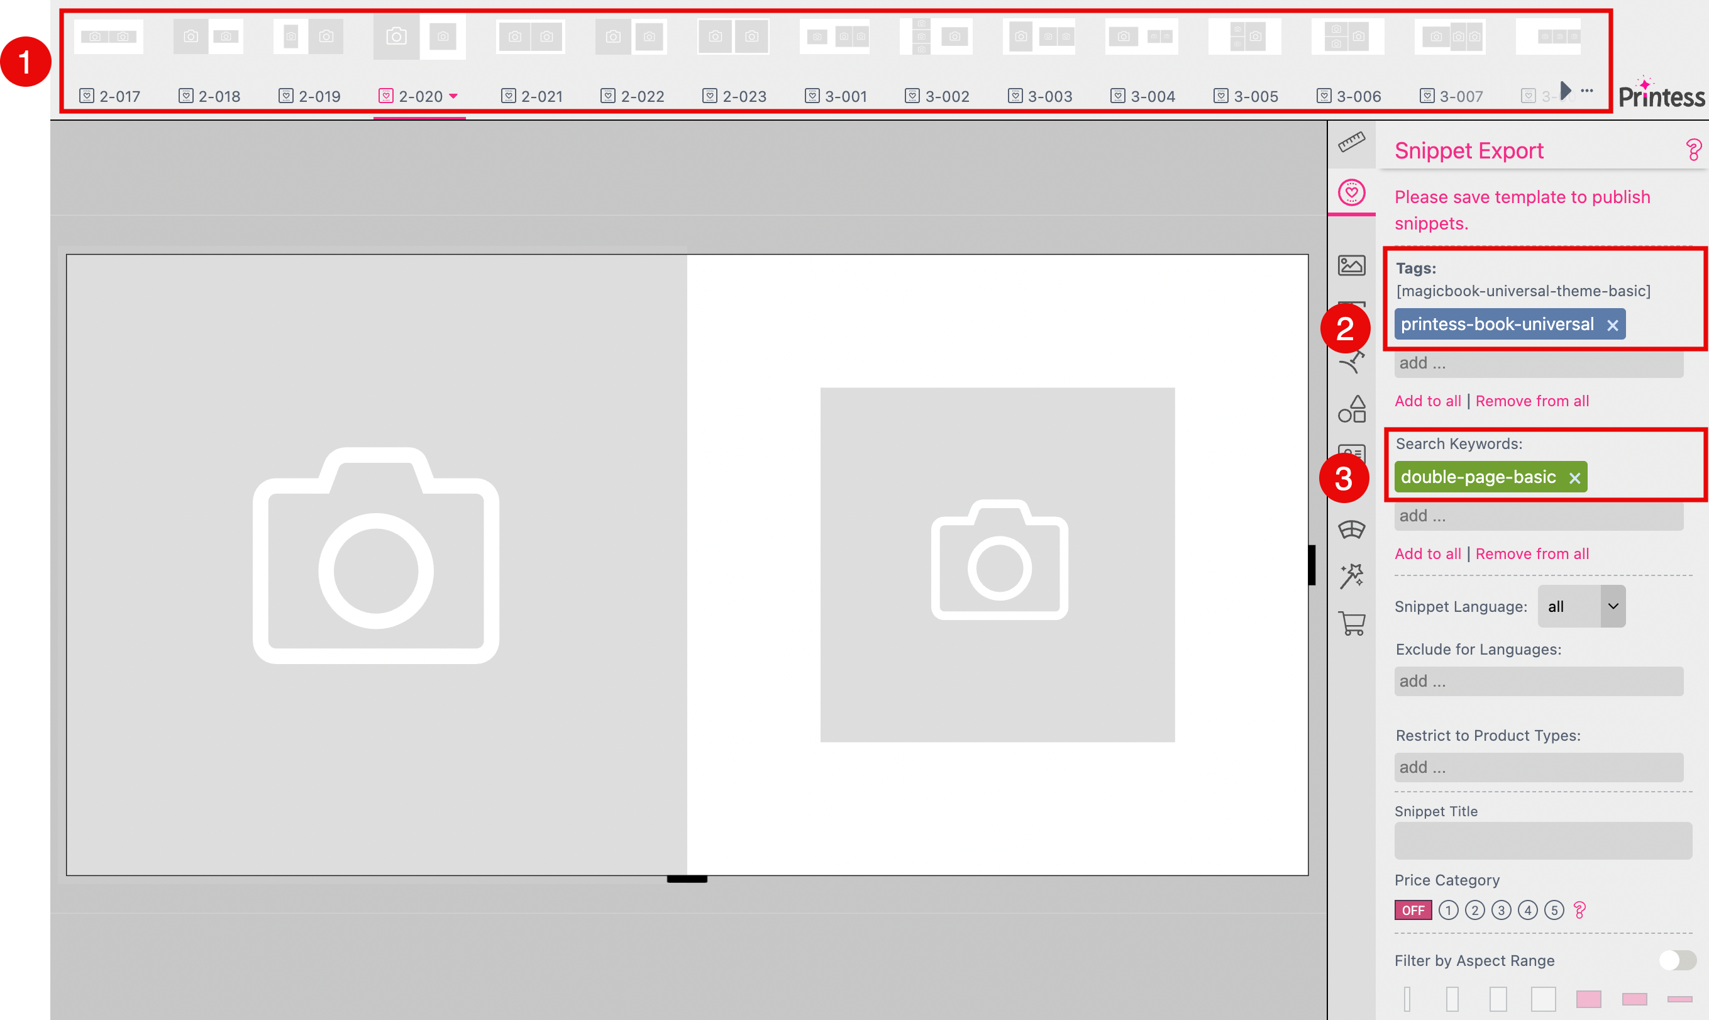The height and width of the screenshot is (1020, 1709).
Task: Toggle the heart marker on page 2-017
Action: [x=87, y=96]
